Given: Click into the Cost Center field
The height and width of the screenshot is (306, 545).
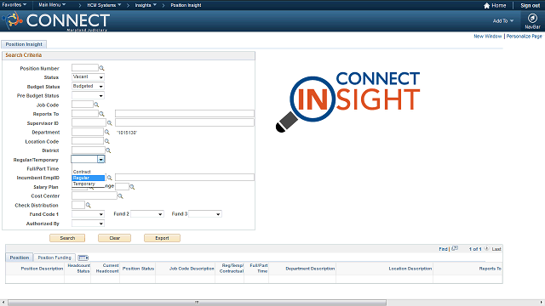Looking at the screenshot, I should point(95,195).
